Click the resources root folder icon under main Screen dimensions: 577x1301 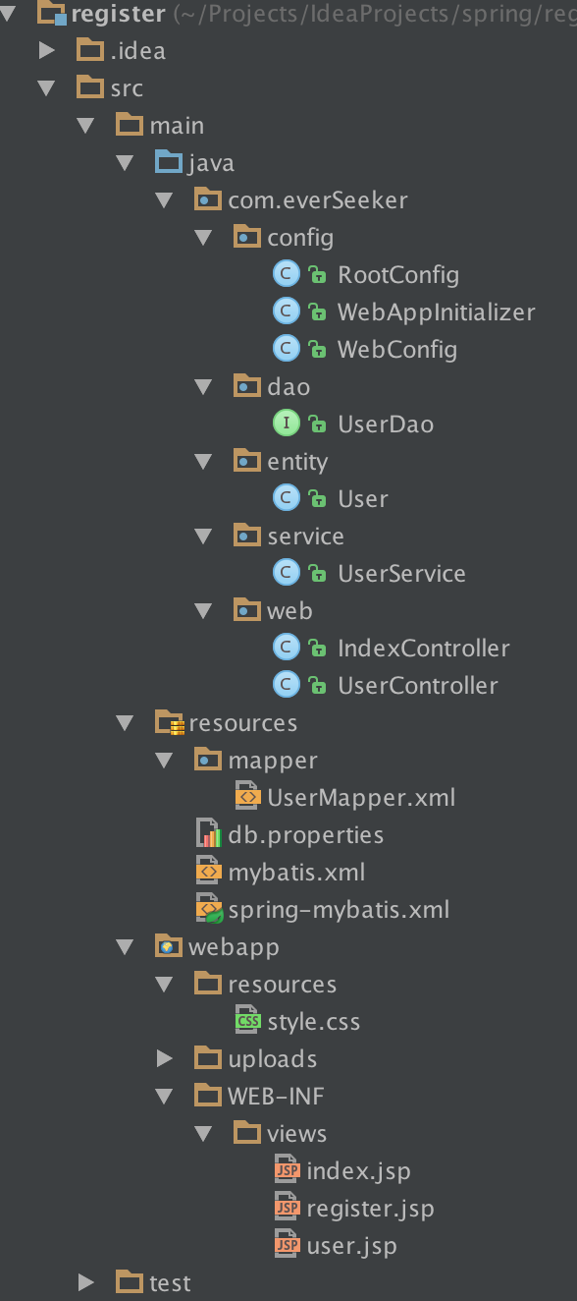(170, 723)
